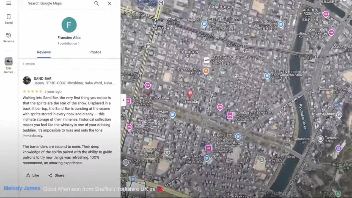Click the search magnifier icon
The width and height of the screenshot is (352, 198).
tap(97, 3)
